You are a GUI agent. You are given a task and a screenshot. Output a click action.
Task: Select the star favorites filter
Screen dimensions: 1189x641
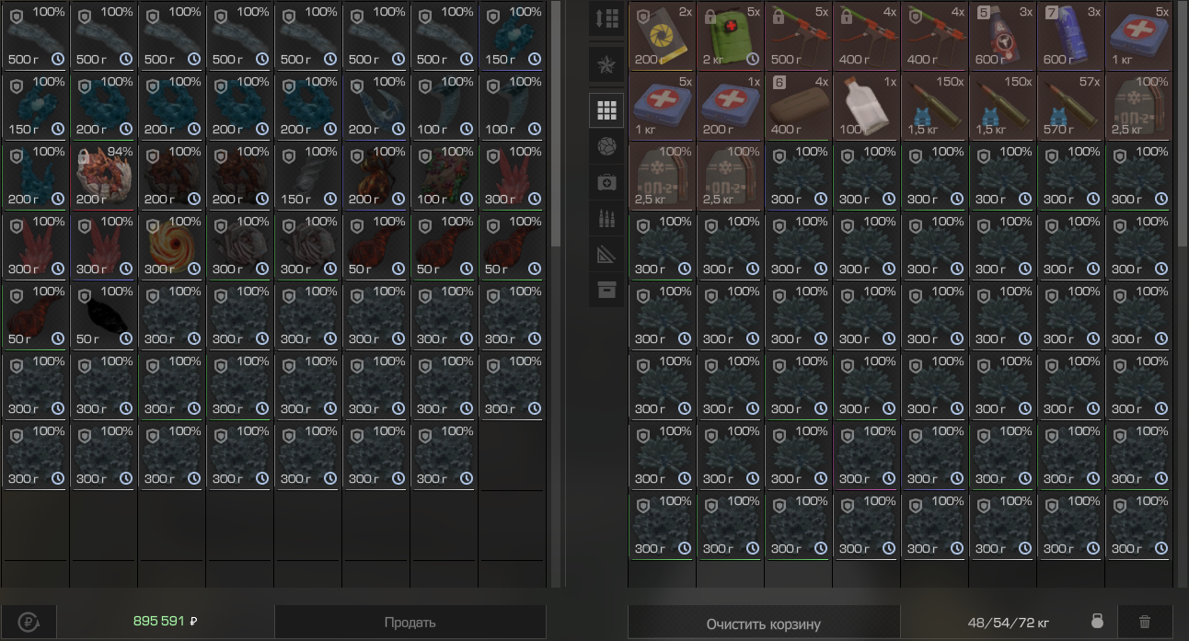pyautogui.click(x=606, y=65)
